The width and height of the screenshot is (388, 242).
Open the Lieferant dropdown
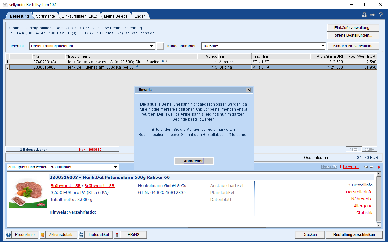click(x=152, y=46)
